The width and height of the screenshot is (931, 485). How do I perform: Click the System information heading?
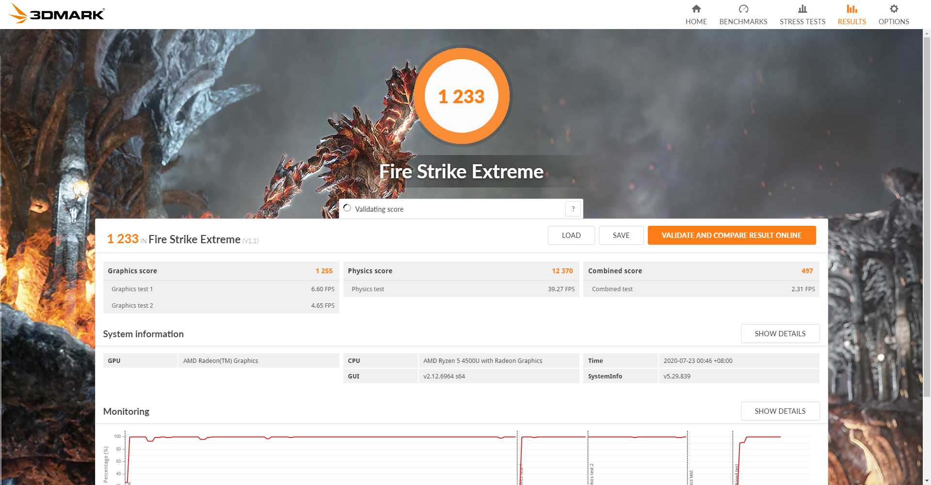(x=143, y=334)
